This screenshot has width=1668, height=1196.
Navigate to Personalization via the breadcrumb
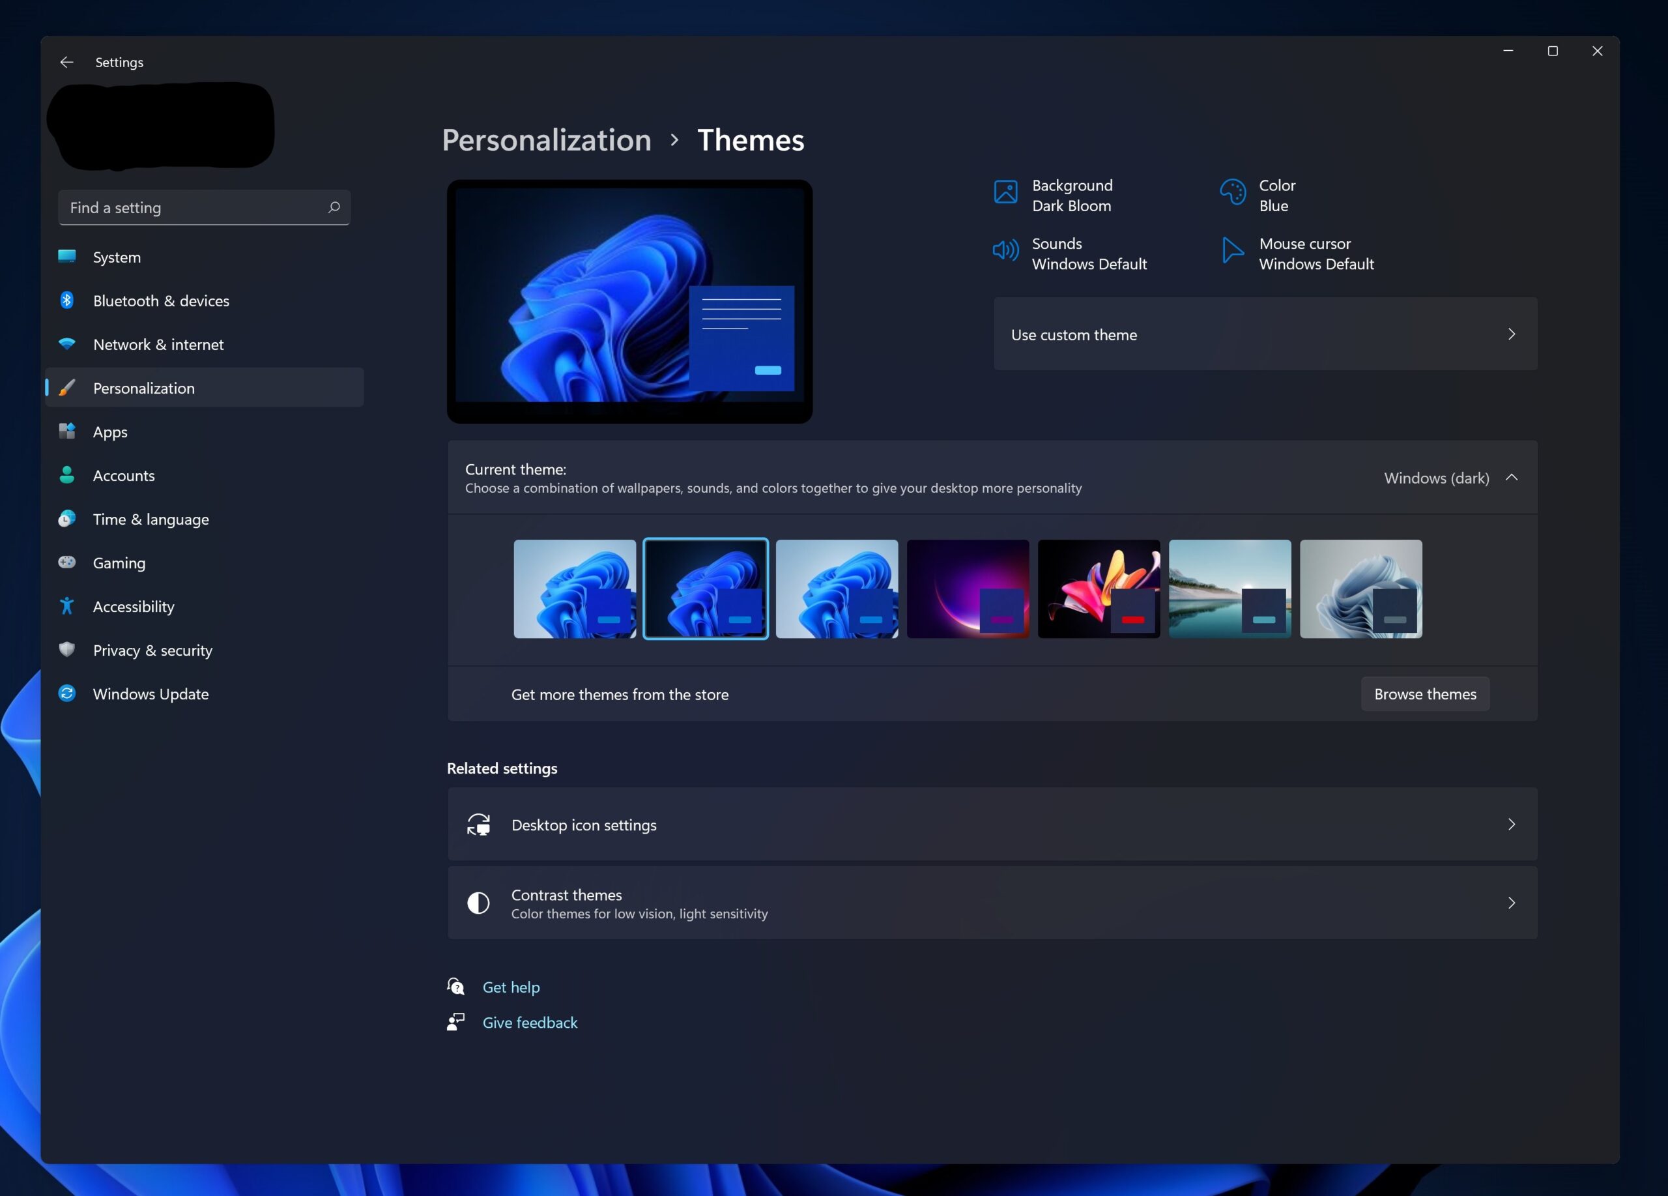pyautogui.click(x=547, y=139)
